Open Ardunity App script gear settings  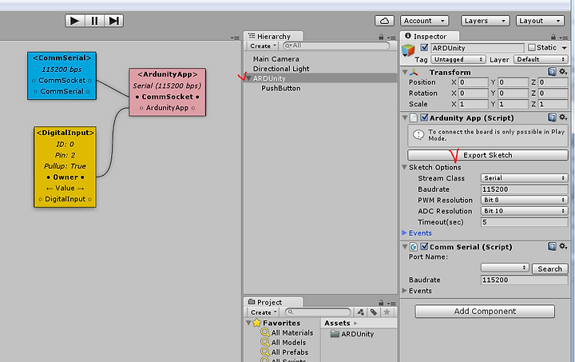pos(563,117)
